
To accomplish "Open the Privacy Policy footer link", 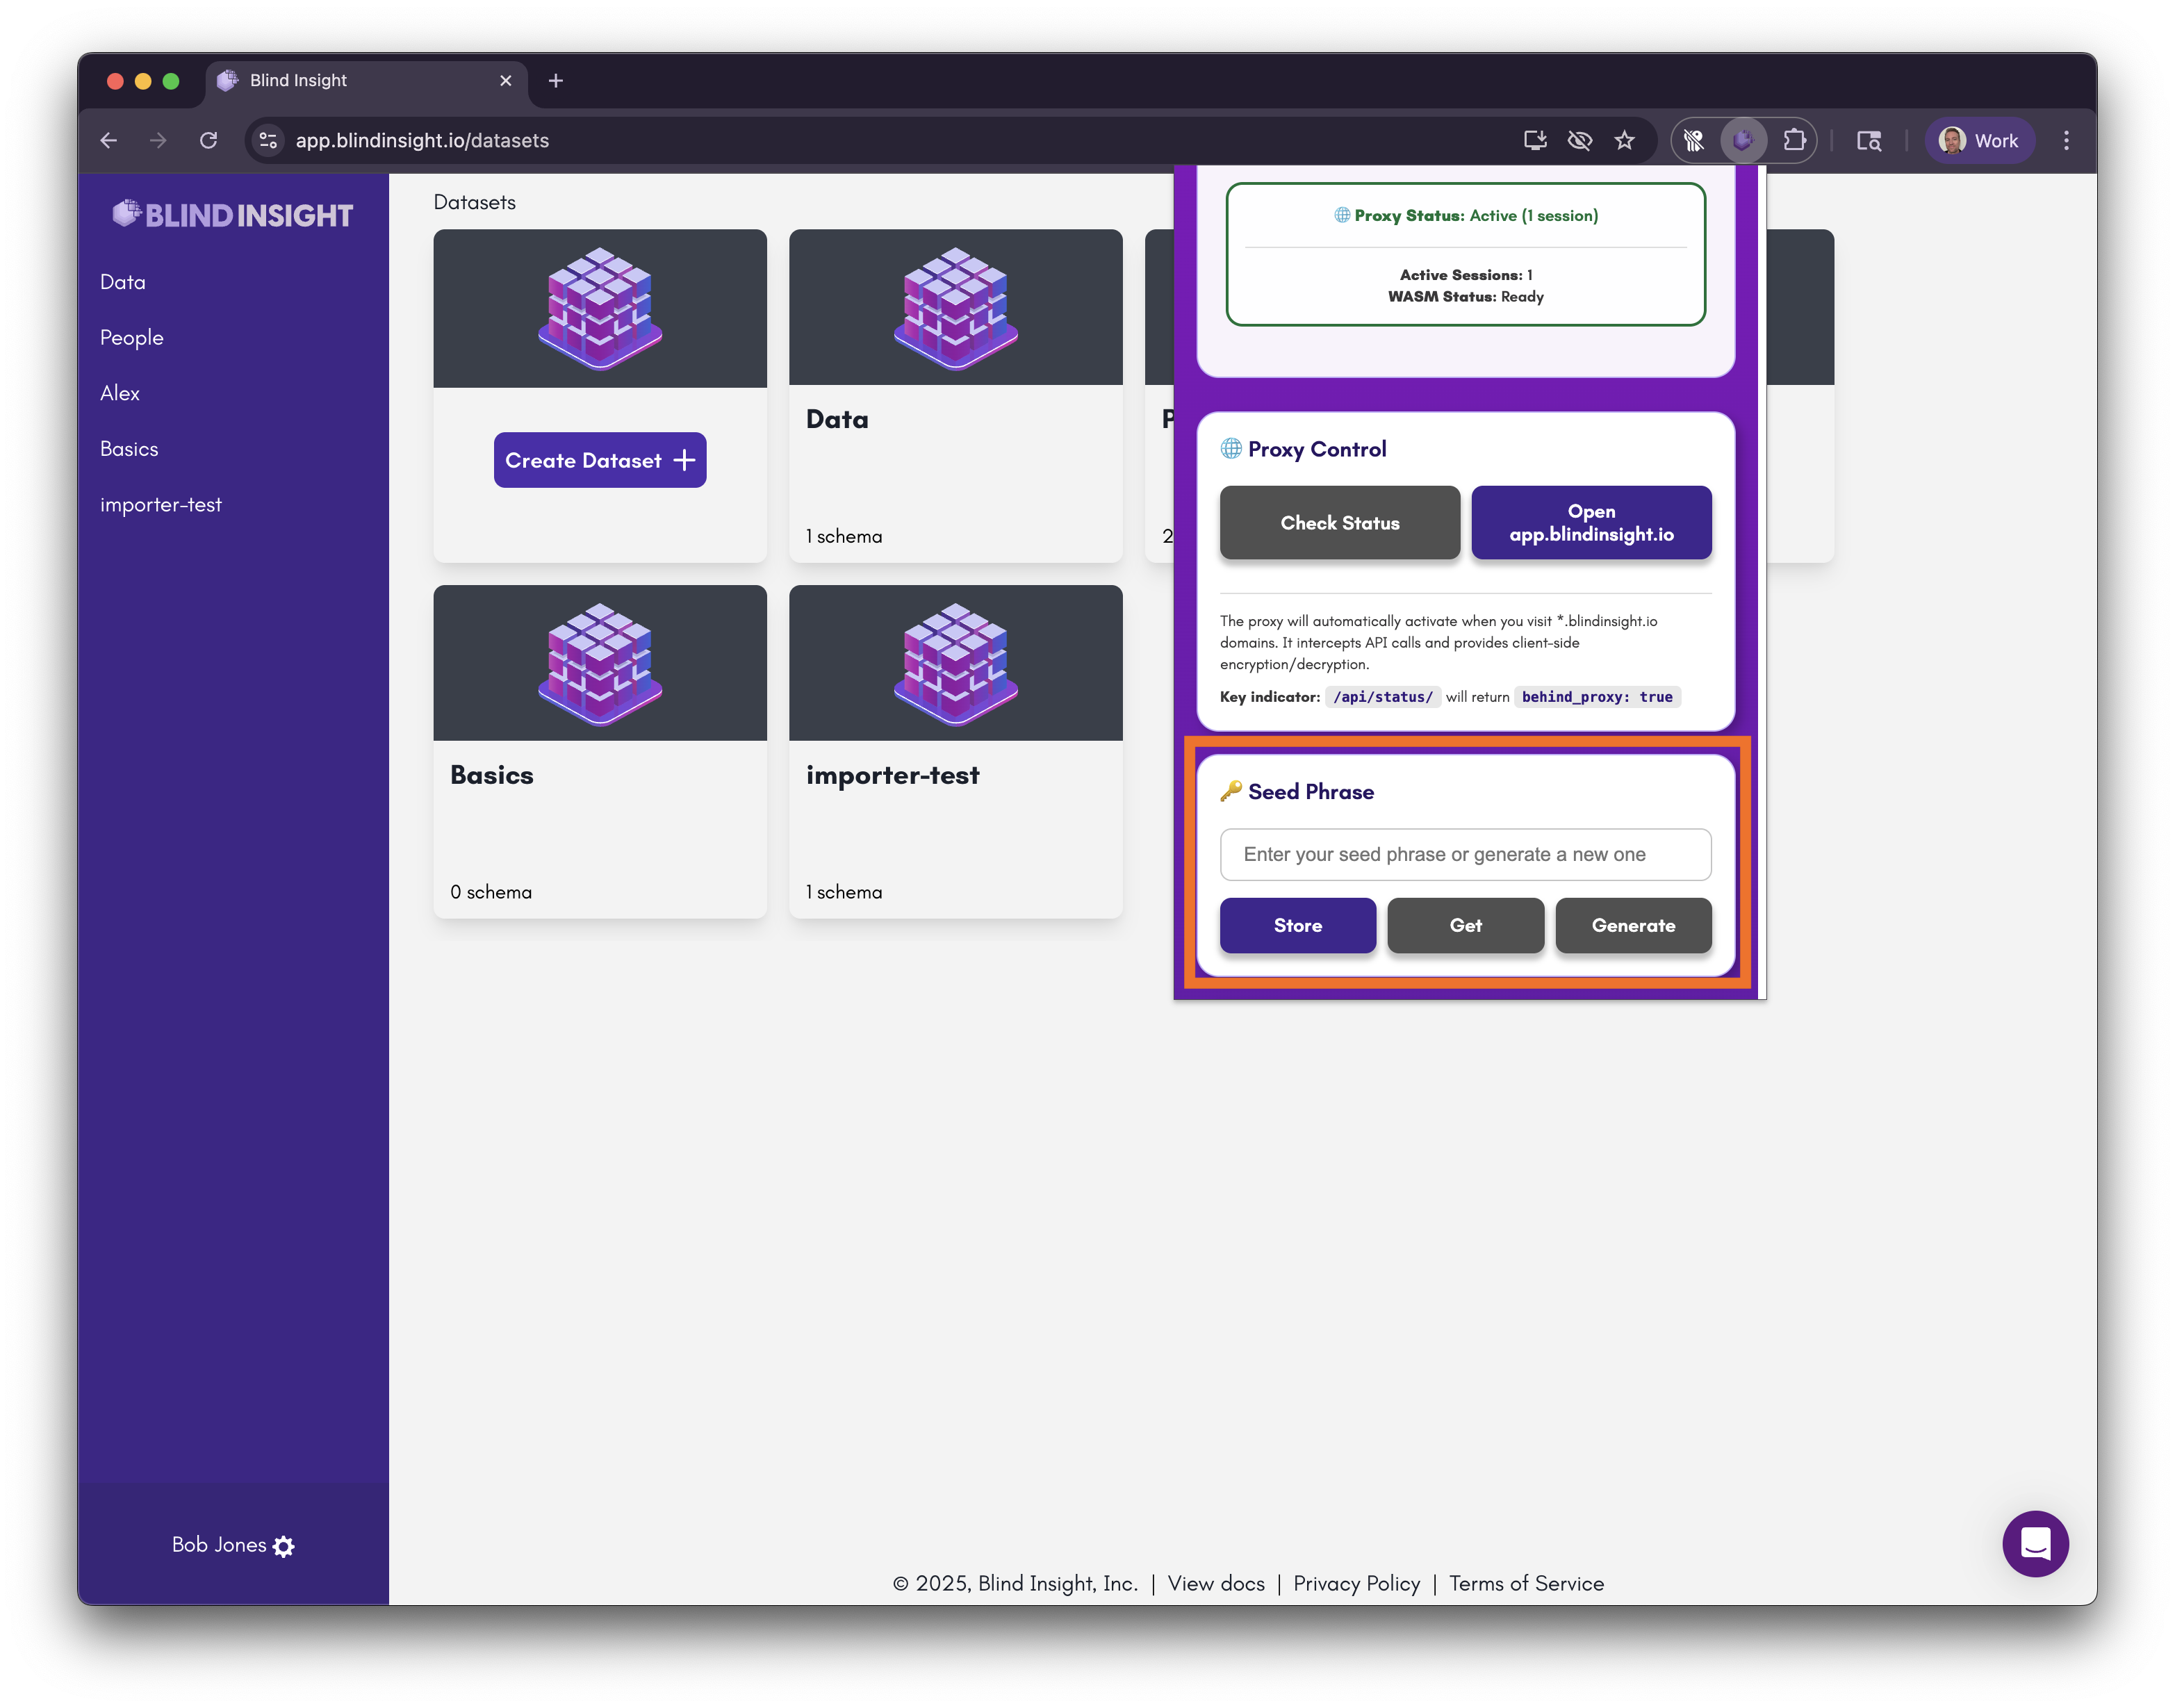I will [1357, 1583].
